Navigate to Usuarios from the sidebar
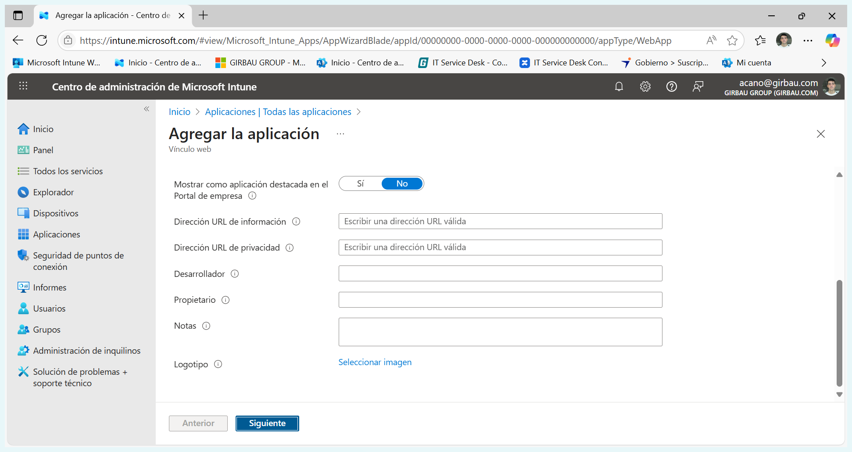The height and width of the screenshot is (452, 852). tap(49, 308)
